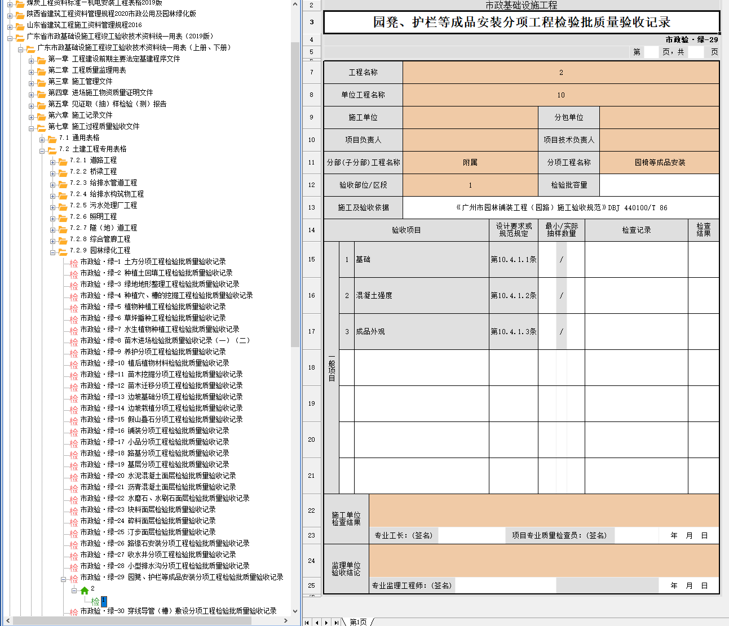Click the 施工及验收依据 standard text cell
The width and height of the screenshot is (729, 626).
[x=561, y=207]
